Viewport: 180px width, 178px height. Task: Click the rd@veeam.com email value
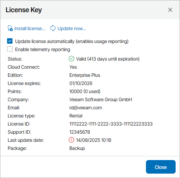tap(86, 108)
